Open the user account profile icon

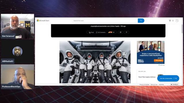177,21
